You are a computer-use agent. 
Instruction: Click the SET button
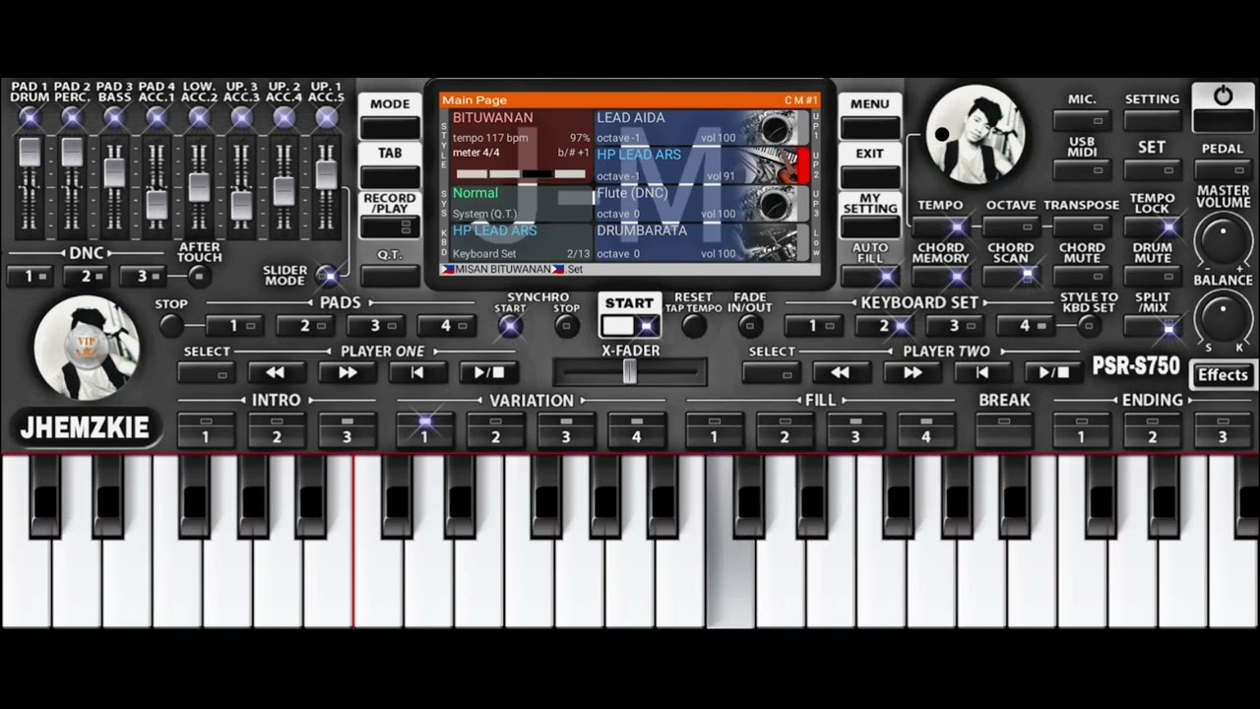(1153, 170)
